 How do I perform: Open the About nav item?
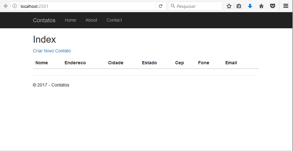[91, 20]
